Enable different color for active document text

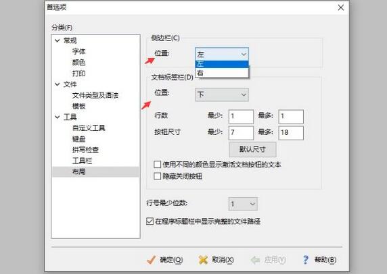click(157, 165)
